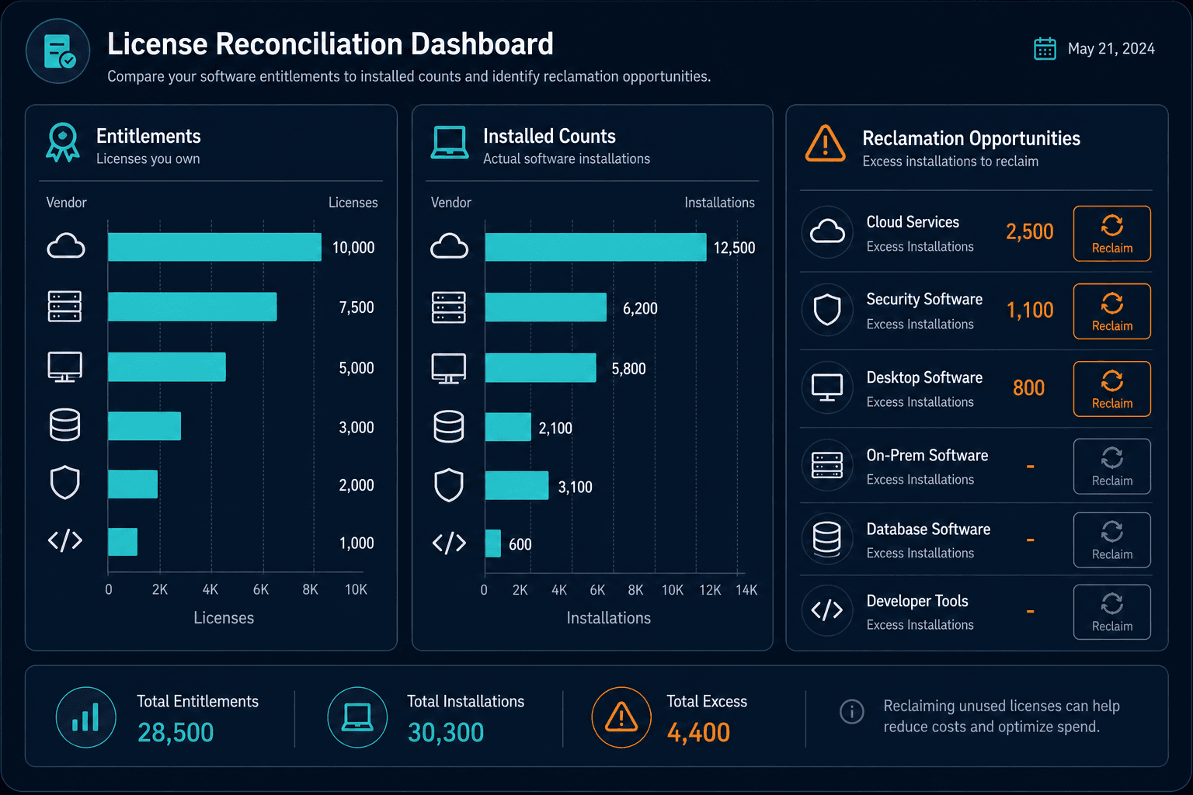The image size is (1193, 795).
Task: Click the Reclamation Opportunities warning triangle icon
Action: [x=826, y=144]
